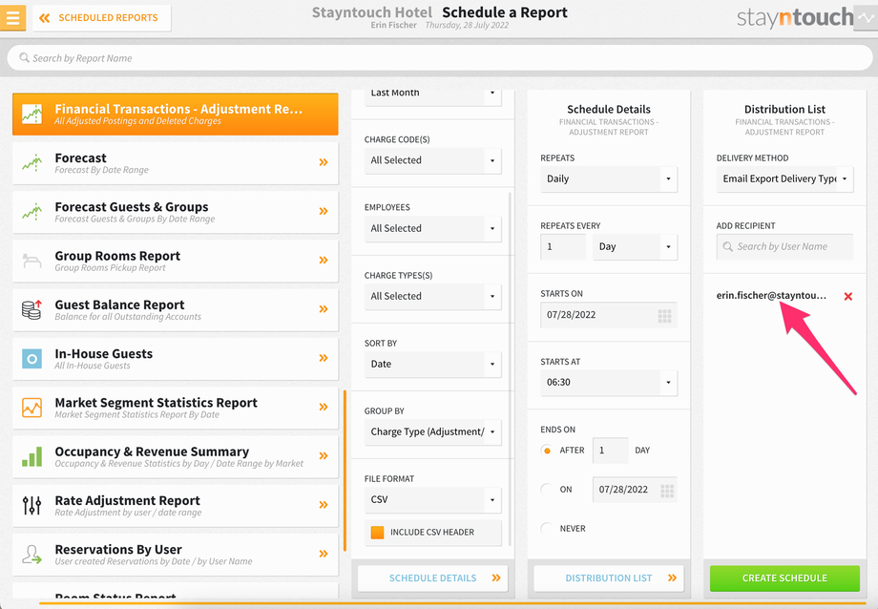The height and width of the screenshot is (609, 878).
Task: Go back to Scheduled Reports
Action: point(101,18)
